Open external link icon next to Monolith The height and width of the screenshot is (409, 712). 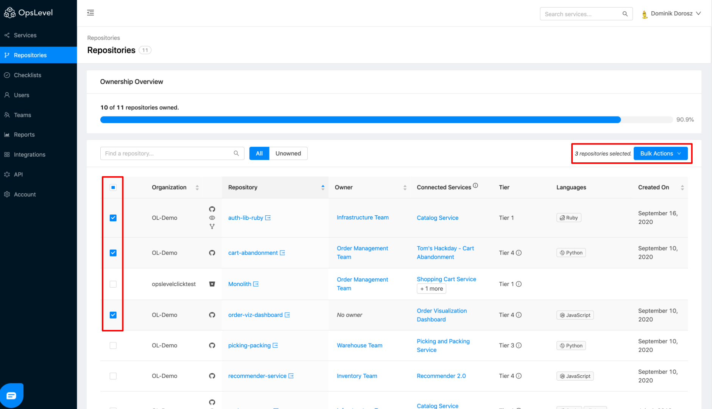(256, 284)
